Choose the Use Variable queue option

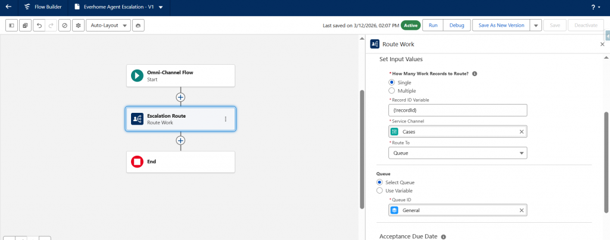coord(379,190)
